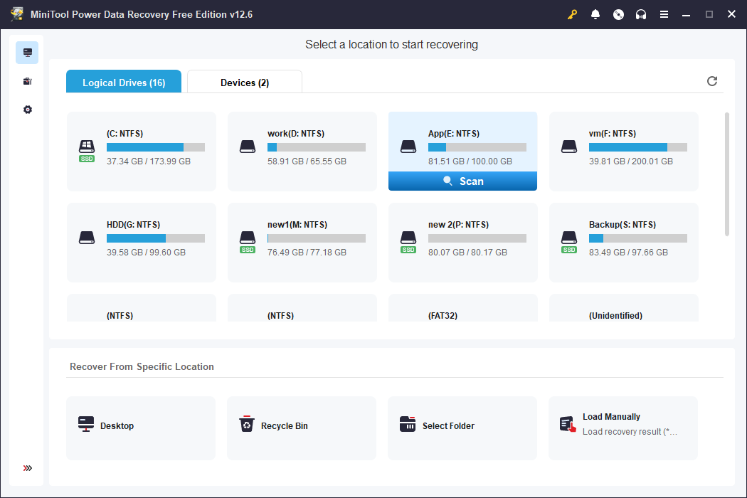Click the Scan button on App(E:) drive
The height and width of the screenshot is (498, 747).
tap(462, 181)
